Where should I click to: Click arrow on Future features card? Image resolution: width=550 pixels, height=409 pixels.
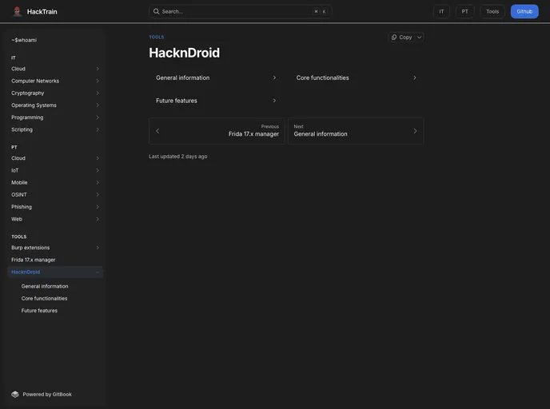click(274, 101)
